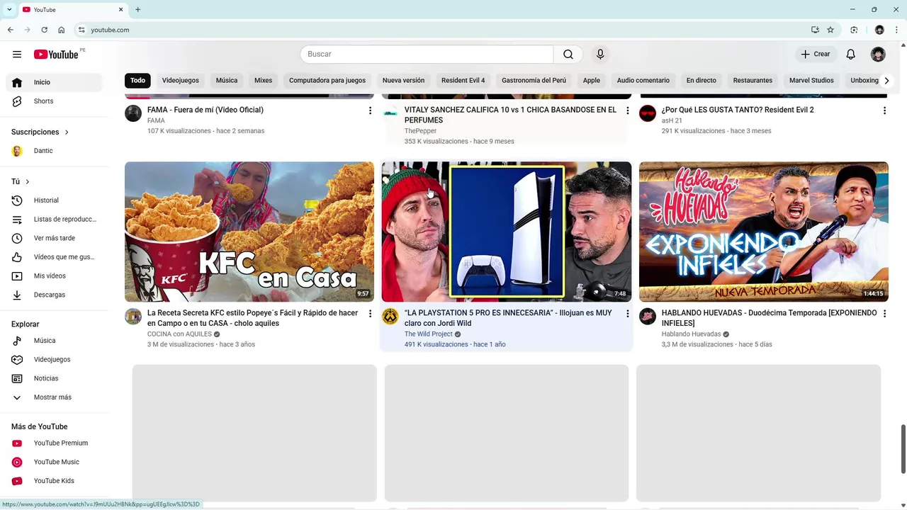Screen dimensions: 907x510
Task: Open Dantic subscription channel
Action: pyautogui.click(x=54, y=151)
